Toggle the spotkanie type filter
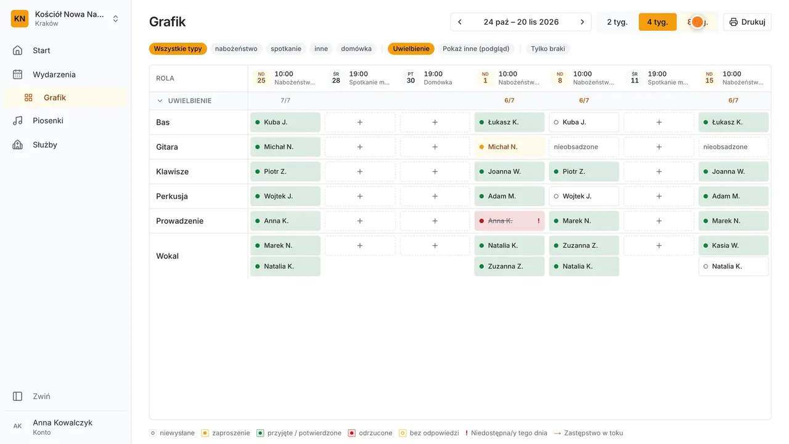 [286, 49]
